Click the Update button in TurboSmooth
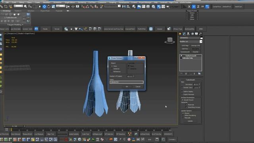Screen dimensions: 254x143 (x=190, y=121)
